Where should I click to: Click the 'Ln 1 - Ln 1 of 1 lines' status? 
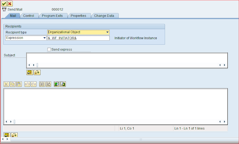pyautogui.click(x=189, y=128)
